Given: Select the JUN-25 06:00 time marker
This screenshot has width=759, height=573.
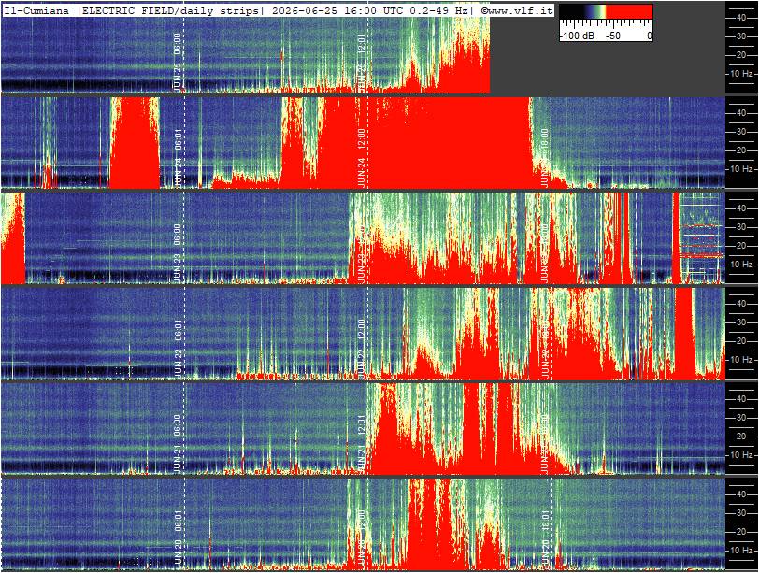Looking at the screenshot, I should click(178, 62).
